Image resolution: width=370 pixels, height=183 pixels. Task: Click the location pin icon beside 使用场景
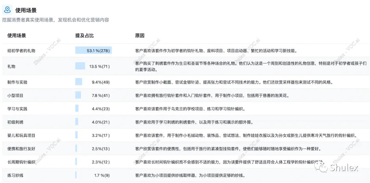coord(8,10)
